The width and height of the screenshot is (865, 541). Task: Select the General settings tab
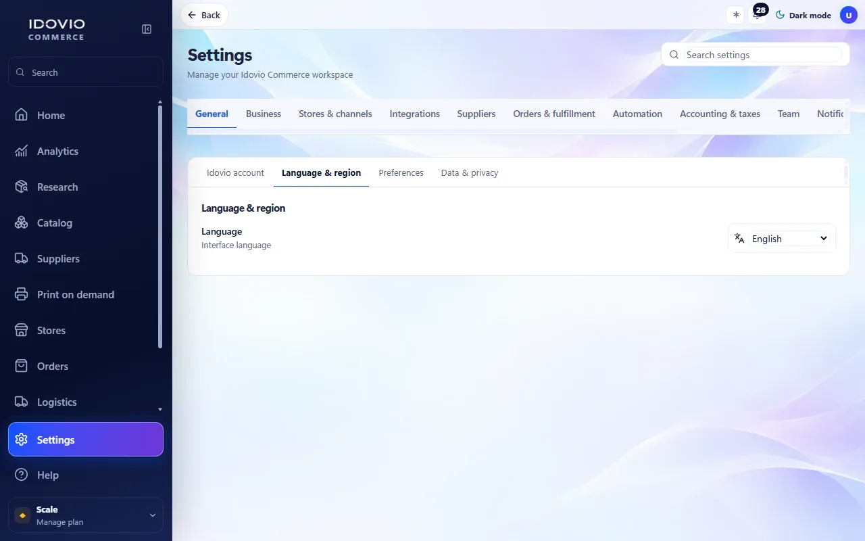pos(212,114)
